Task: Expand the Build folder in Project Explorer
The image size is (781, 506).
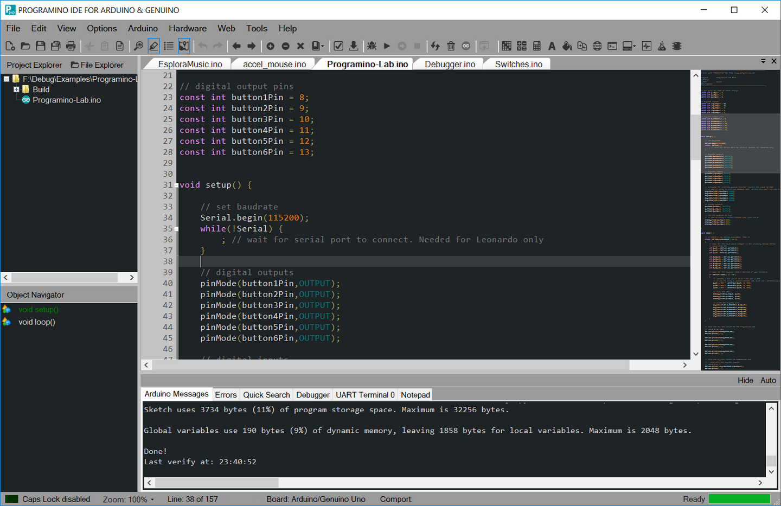Action: pos(16,89)
